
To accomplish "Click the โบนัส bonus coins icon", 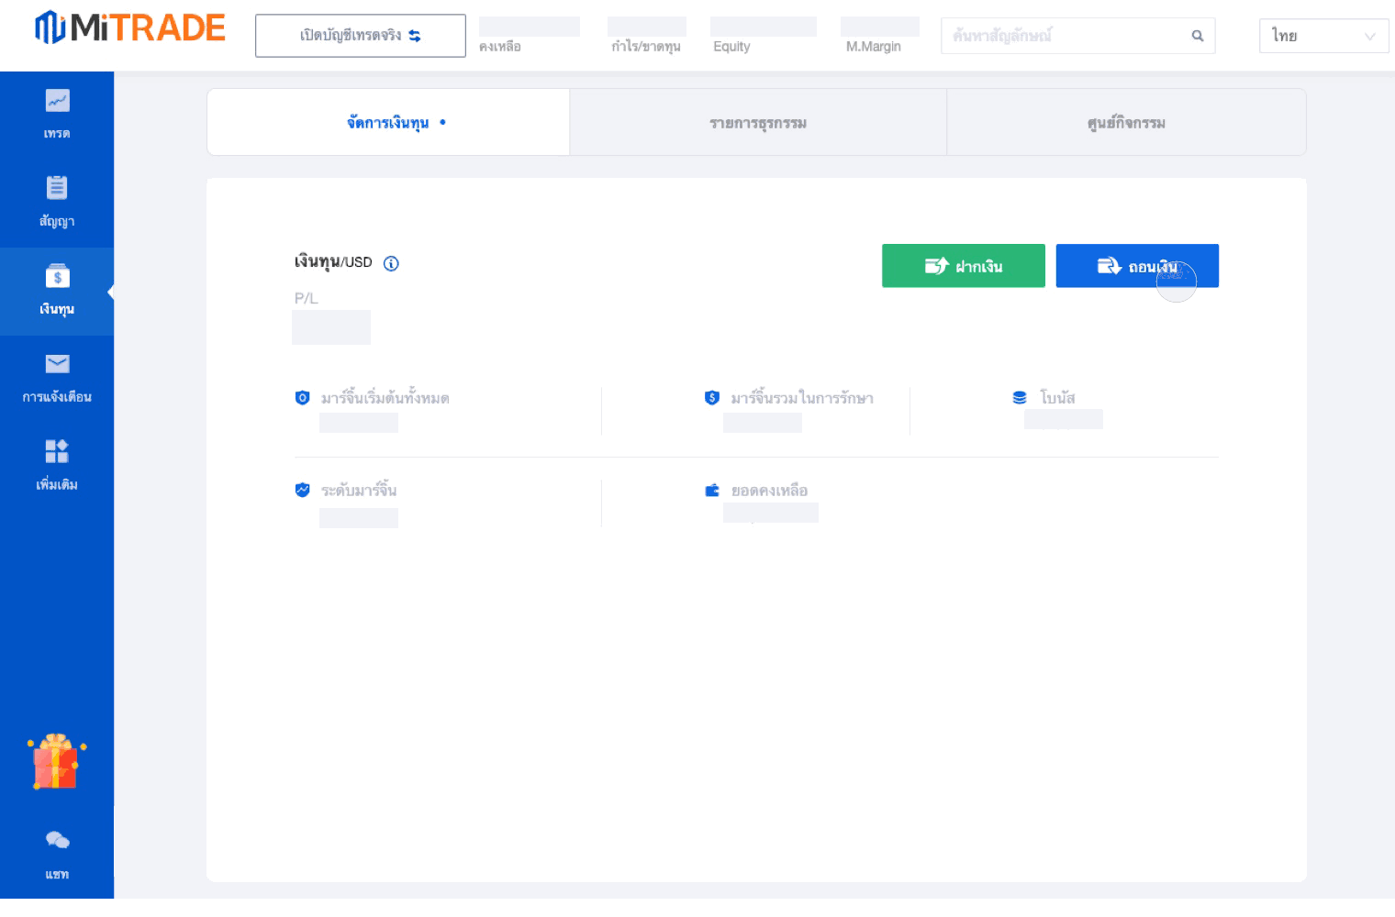I will (x=1020, y=398).
